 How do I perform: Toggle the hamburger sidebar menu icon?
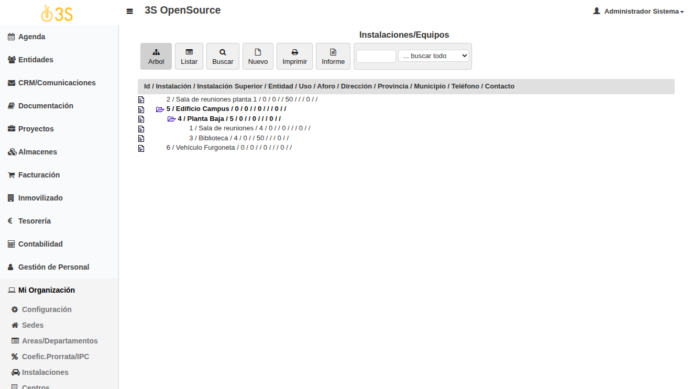[130, 11]
